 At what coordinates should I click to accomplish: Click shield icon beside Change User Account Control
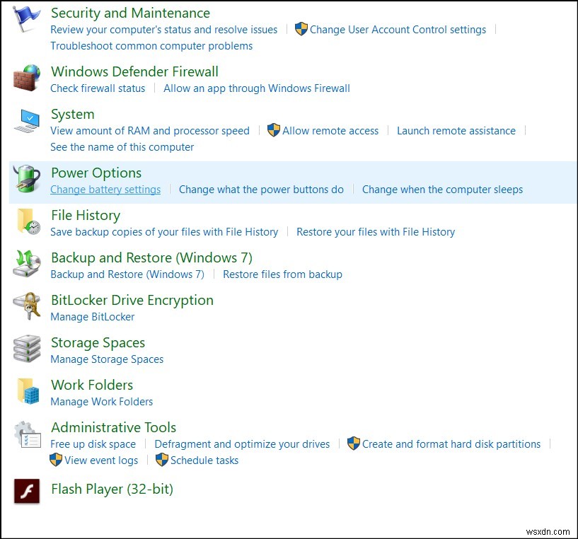[x=301, y=29]
